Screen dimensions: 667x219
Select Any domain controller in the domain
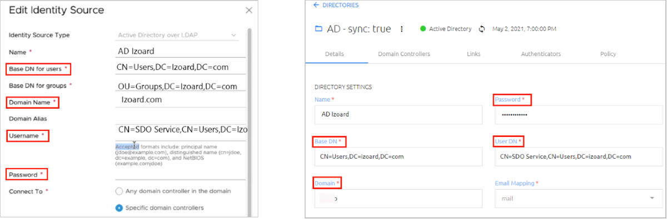coord(119,191)
